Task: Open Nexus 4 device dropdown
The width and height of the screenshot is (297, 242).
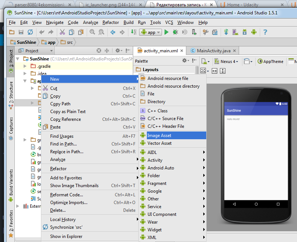Action: point(226,62)
